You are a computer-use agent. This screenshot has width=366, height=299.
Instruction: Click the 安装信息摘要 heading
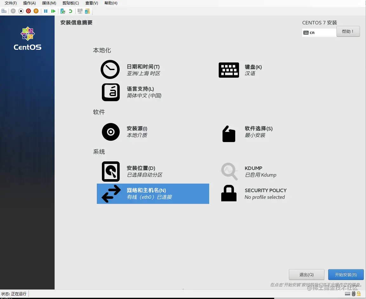tap(76, 23)
